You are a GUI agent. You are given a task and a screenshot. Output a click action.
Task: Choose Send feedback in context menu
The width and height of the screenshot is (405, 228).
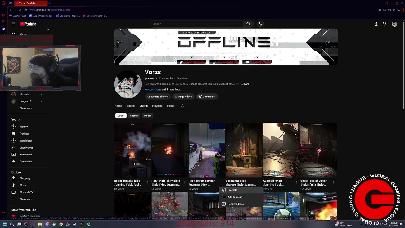(241, 204)
